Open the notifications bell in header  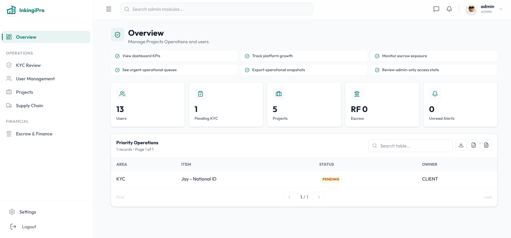[x=449, y=9]
